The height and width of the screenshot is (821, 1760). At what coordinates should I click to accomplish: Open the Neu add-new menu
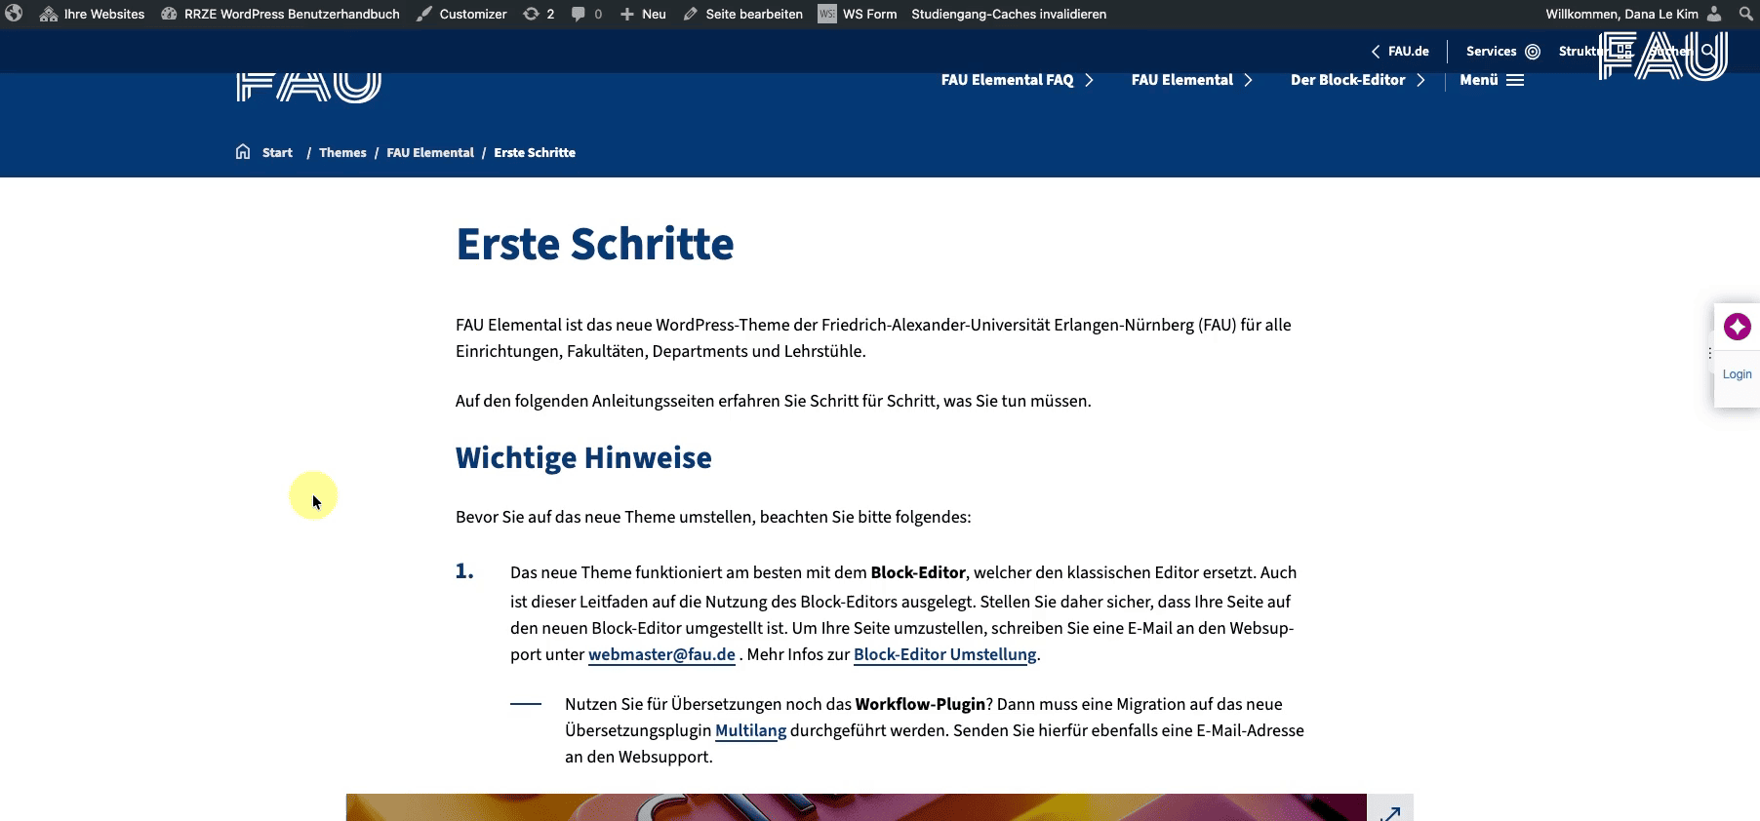pyautogui.click(x=643, y=14)
